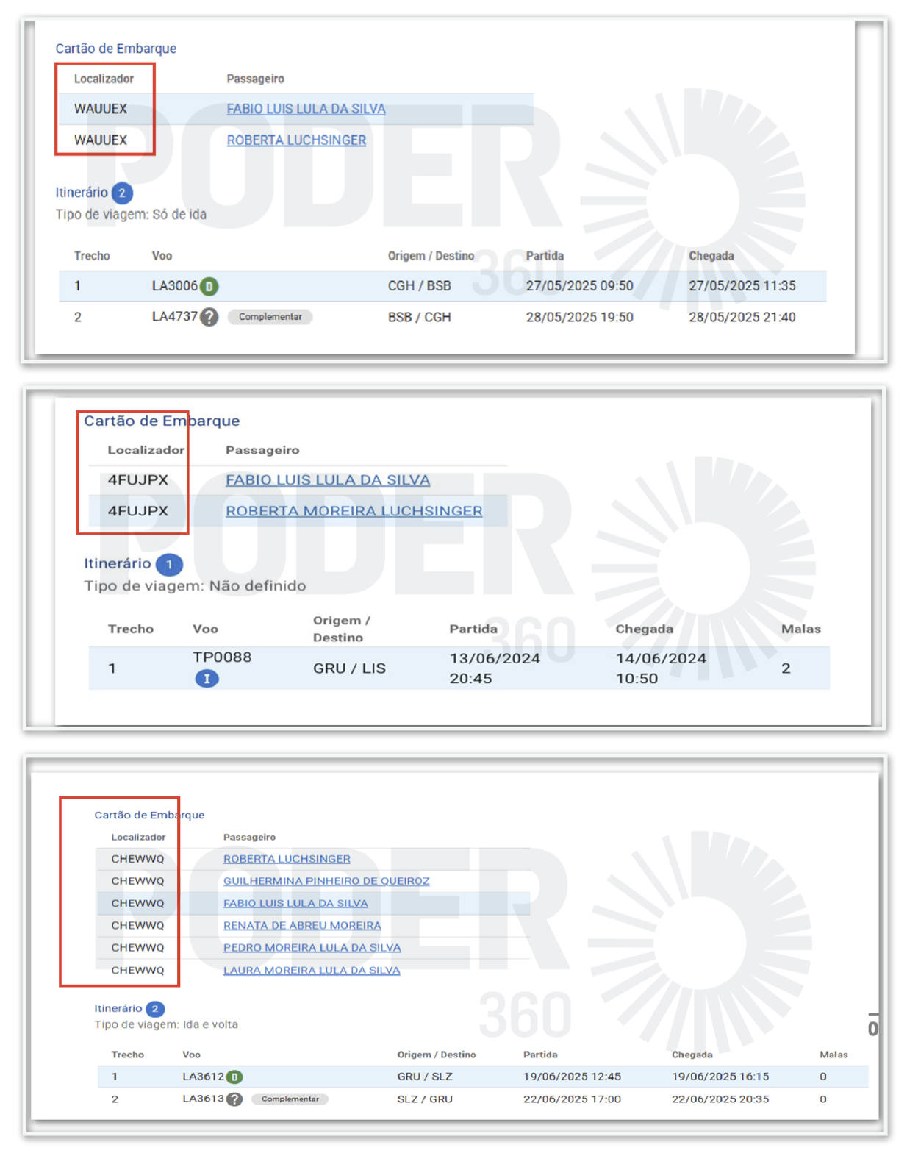Viewport: 907px width, 1156px height.
Task: Open the Roberta Moreira Luchsinger passenger link
Action: [354, 511]
